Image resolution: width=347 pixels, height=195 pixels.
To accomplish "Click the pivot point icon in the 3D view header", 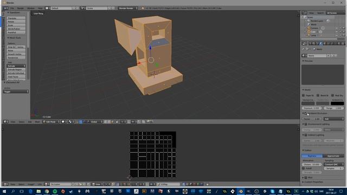I will pyautogui.click(x=70, y=122).
